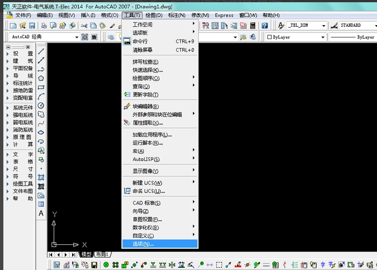Select the Multiline Text A tool
This screenshot has height=270, width=377.
(41, 214)
